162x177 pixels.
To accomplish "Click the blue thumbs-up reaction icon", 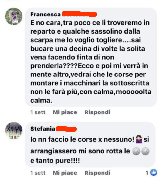I will pyautogui.click(x=154, y=172).
